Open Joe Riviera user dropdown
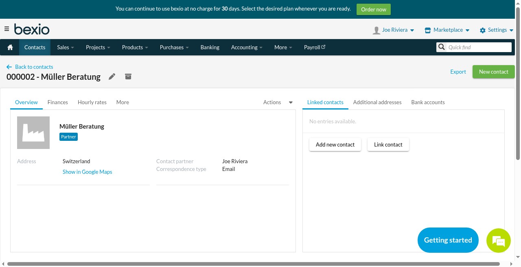521x267 pixels. pyautogui.click(x=398, y=30)
